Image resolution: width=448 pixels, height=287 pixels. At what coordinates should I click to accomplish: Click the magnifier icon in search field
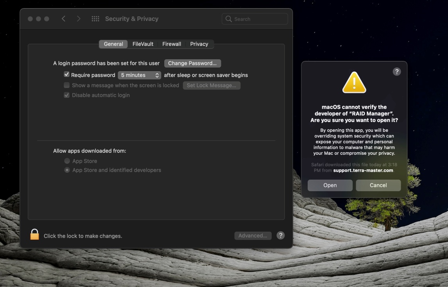click(229, 19)
